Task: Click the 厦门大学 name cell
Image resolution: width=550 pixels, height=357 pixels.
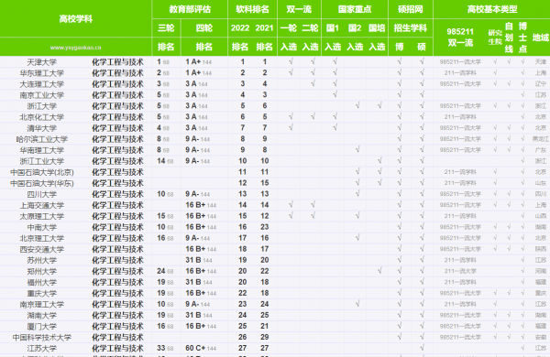Action: coord(42,327)
